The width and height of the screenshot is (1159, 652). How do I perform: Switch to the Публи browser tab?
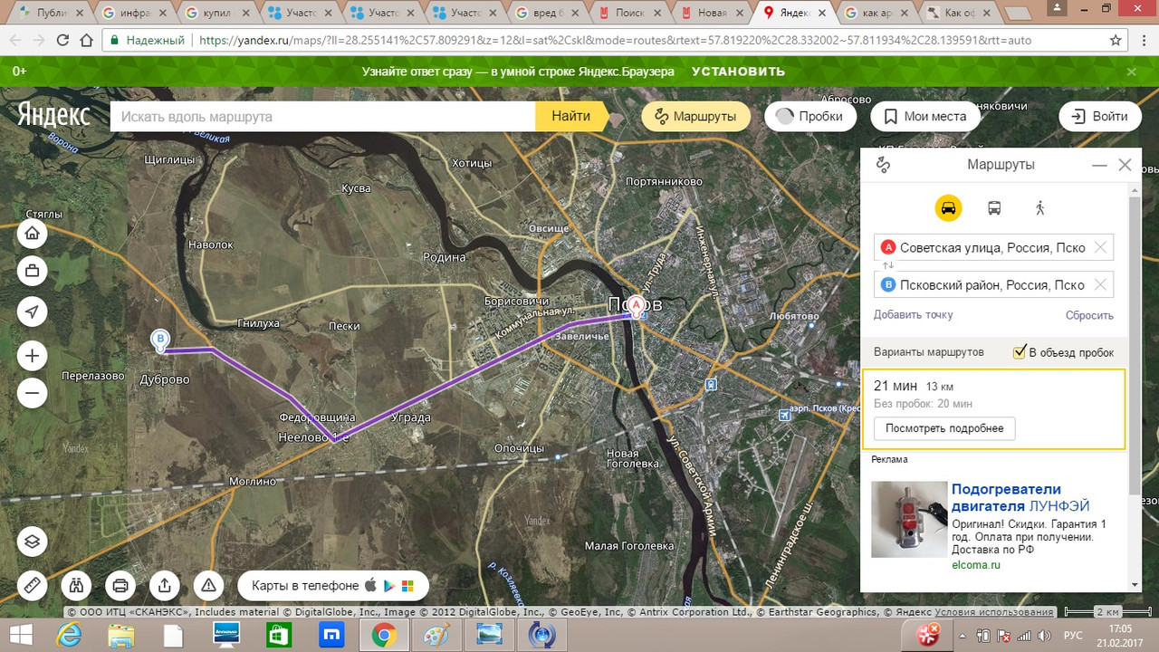pyautogui.click(x=53, y=13)
